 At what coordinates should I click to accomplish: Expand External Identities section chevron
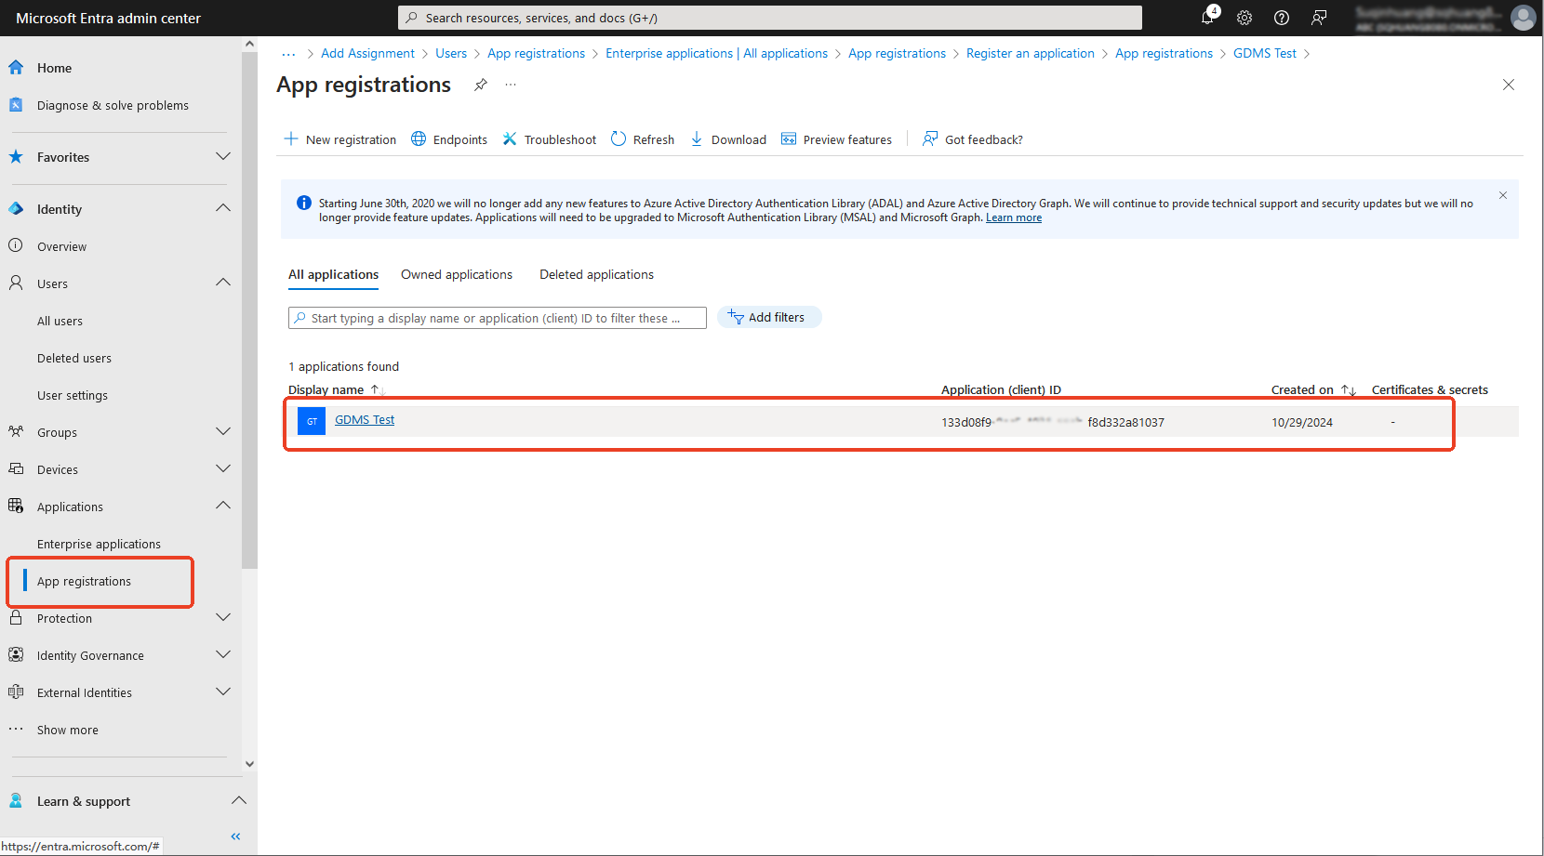pos(223,691)
